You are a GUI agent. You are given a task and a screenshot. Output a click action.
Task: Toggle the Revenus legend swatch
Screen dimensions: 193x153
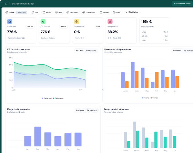point(142,98)
